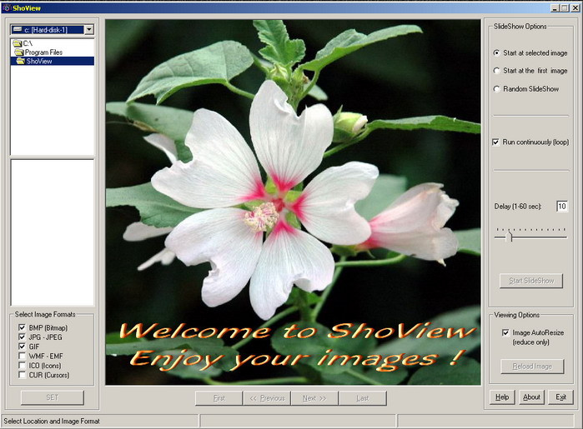Click the Start SlideShow button

[531, 281]
